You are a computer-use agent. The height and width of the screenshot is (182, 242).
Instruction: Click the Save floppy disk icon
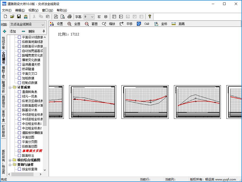19,16
